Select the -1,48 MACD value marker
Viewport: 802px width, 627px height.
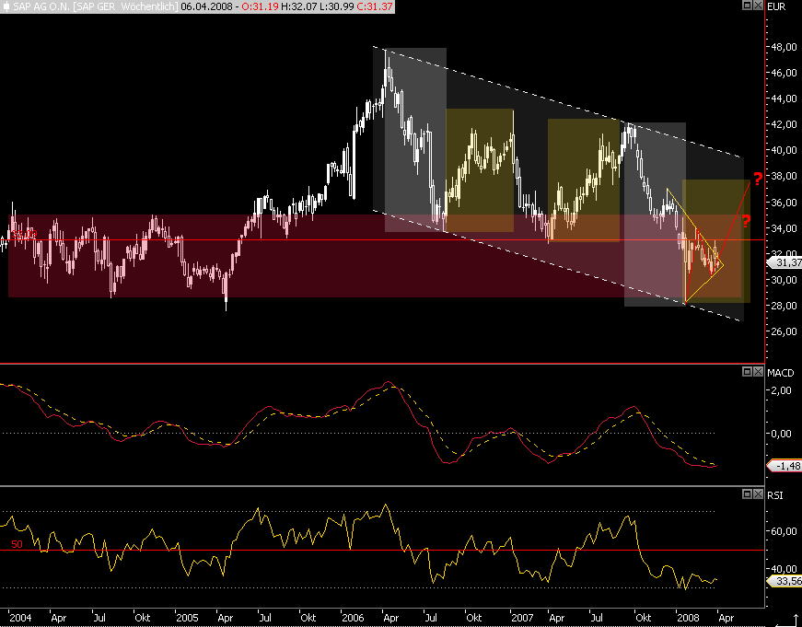click(782, 467)
